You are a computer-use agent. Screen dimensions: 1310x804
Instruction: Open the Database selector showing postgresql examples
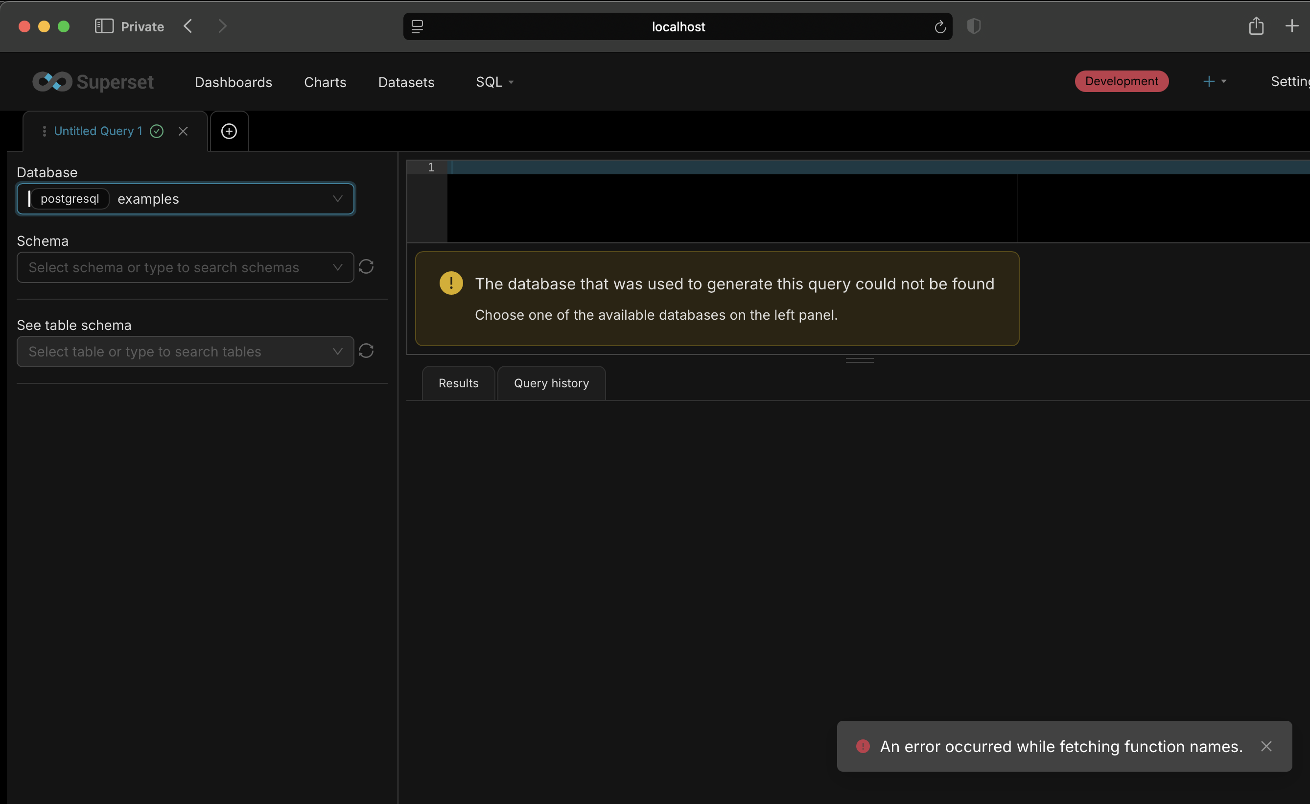click(x=186, y=198)
